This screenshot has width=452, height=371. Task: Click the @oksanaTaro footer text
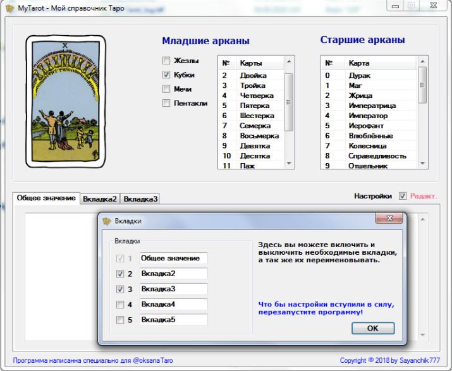click(x=153, y=360)
